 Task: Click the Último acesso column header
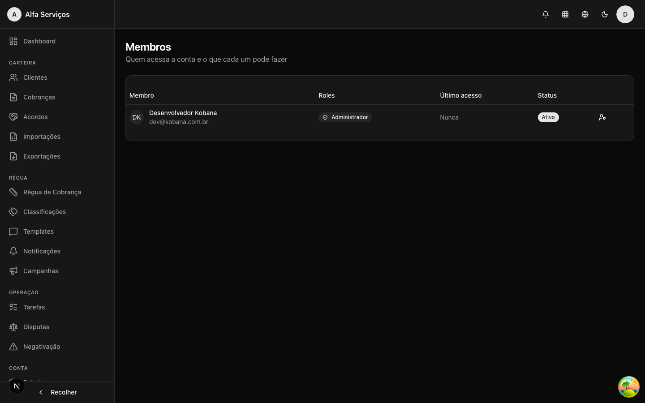pyautogui.click(x=461, y=95)
